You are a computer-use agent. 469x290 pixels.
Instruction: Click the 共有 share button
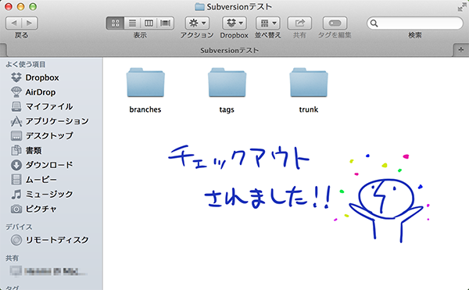point(299,23)
